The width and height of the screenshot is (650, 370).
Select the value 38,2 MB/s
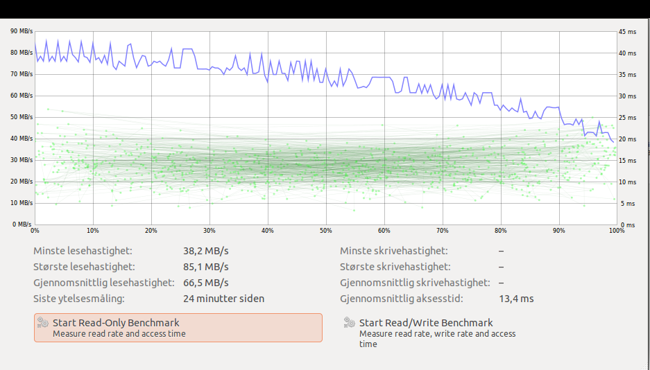205,251
